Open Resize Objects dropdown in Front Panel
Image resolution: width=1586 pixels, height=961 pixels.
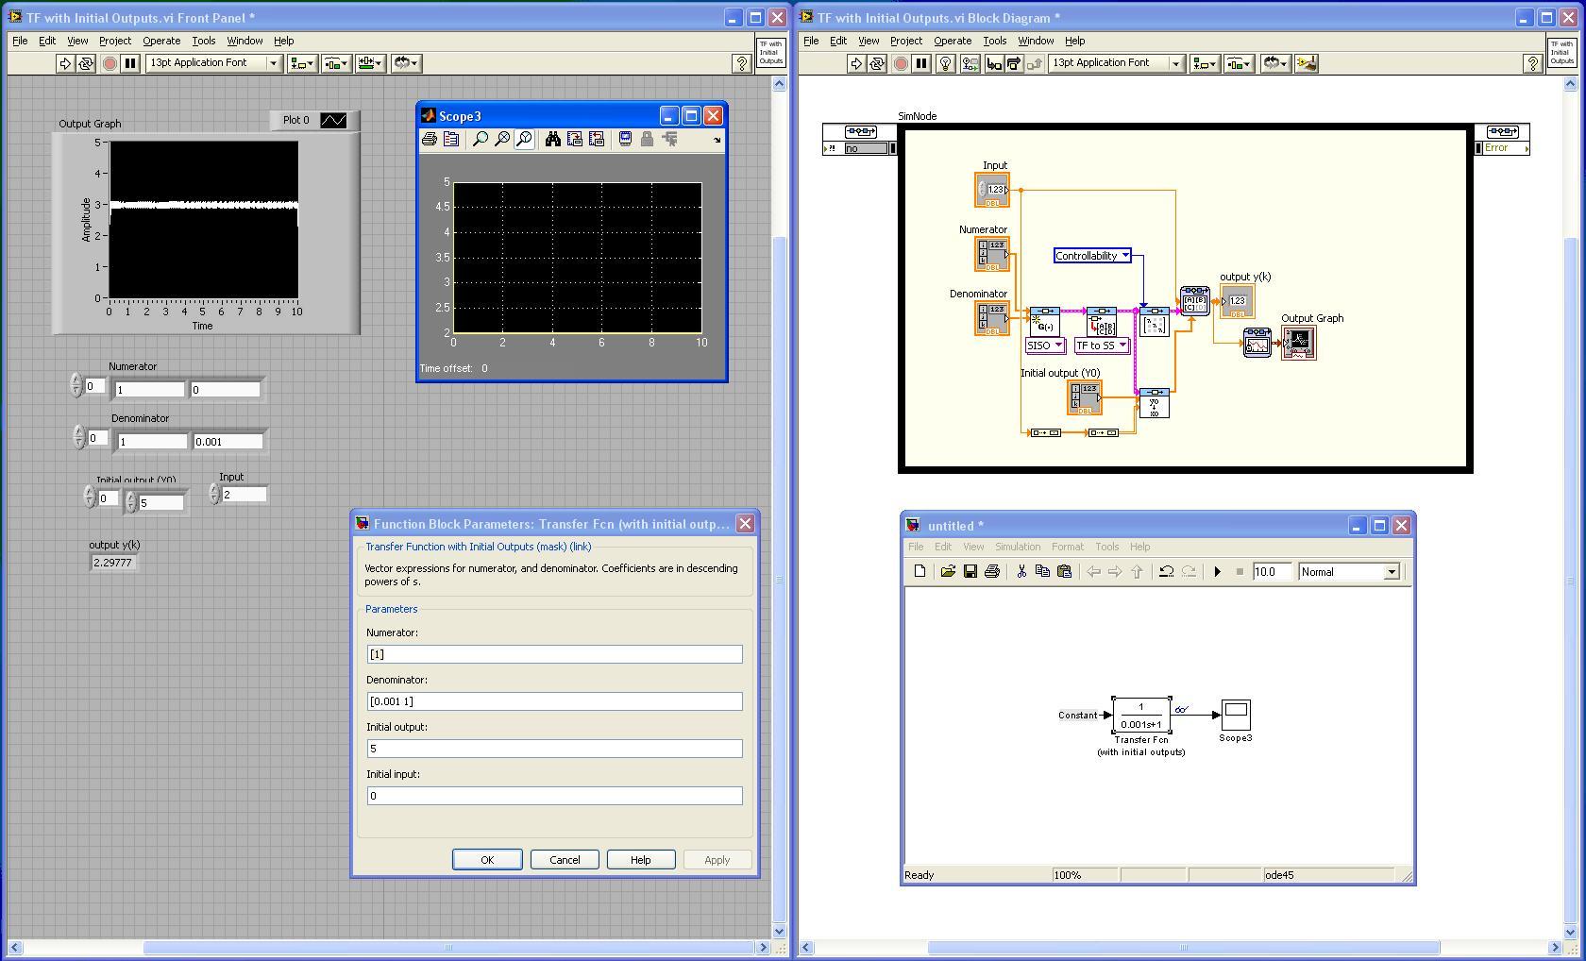[370, 63]
